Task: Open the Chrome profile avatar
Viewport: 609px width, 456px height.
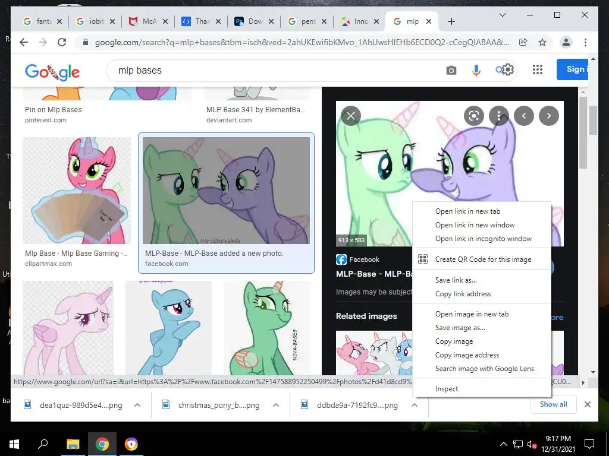Action: pyautogui.click(x=566, y=42)
